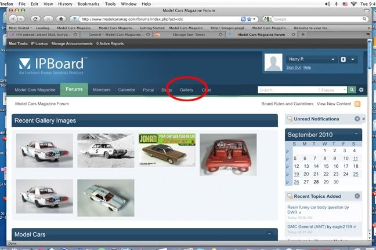376x250 pixels.
Task: Collapse the Recent Topics Added block
Action: tap(357, 196)
